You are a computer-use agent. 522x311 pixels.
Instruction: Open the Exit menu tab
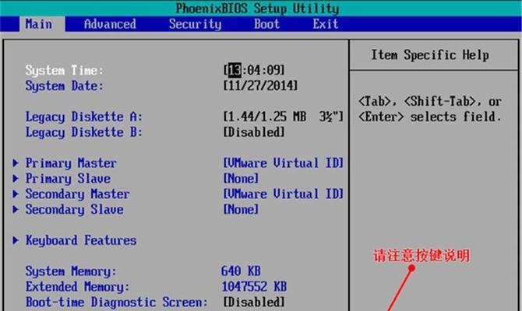click(325, 24)
